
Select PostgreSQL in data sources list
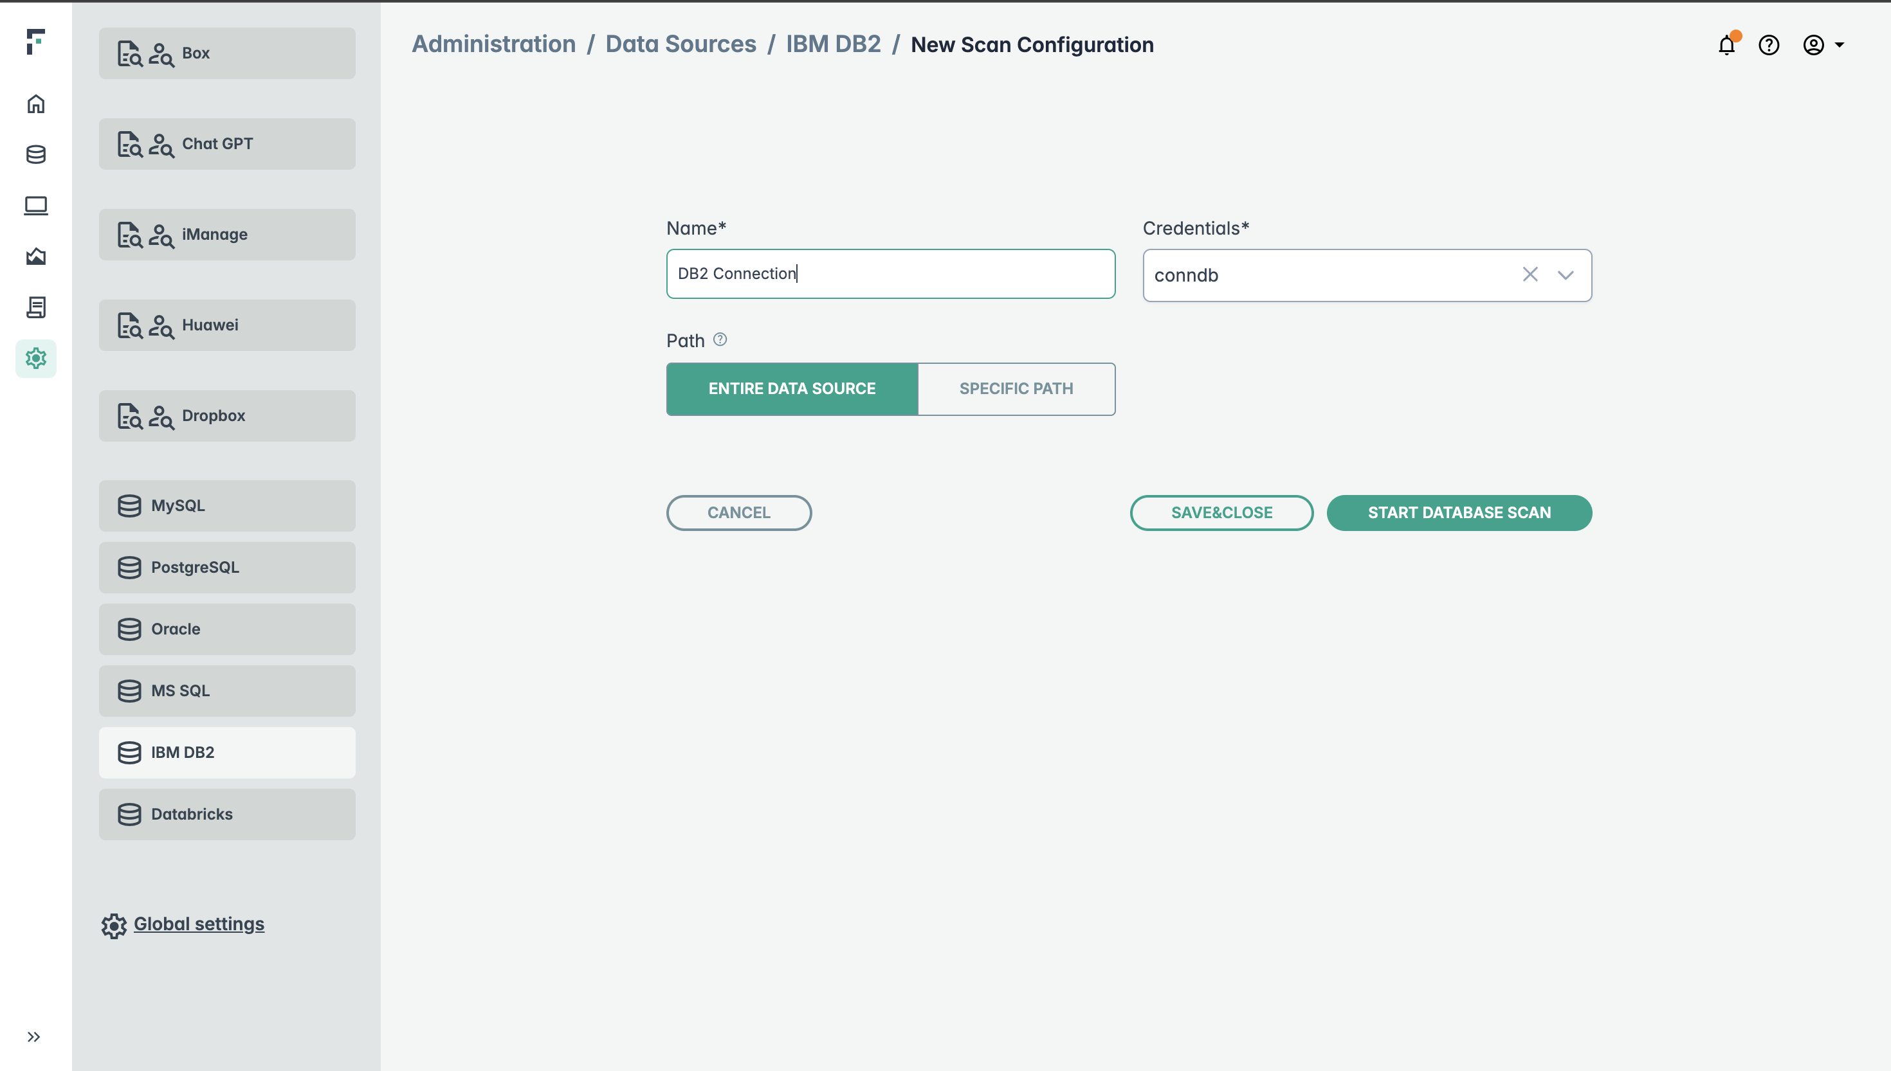pyautogui.click(x=226, y=567)
